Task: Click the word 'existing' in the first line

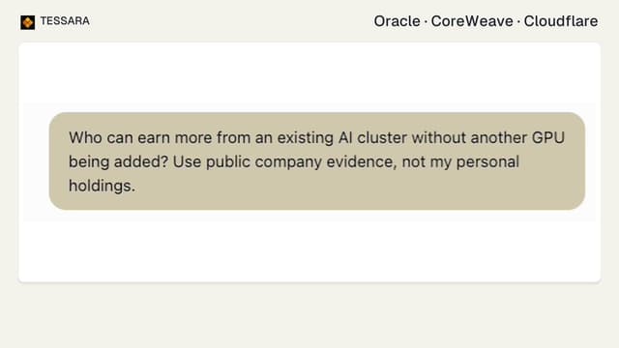Action: [306, 138]
